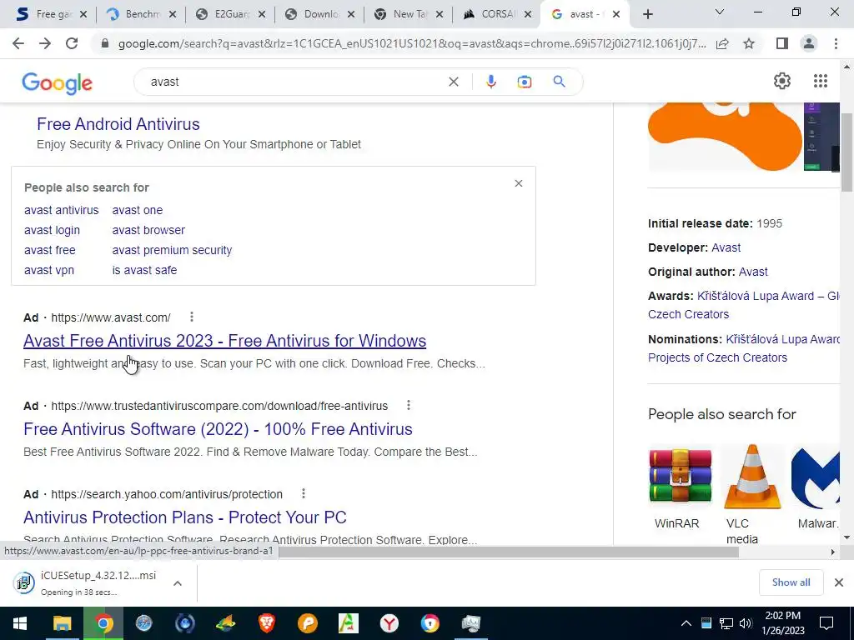
Task: Search for avast free suggestion
Action: click(49, 250)
